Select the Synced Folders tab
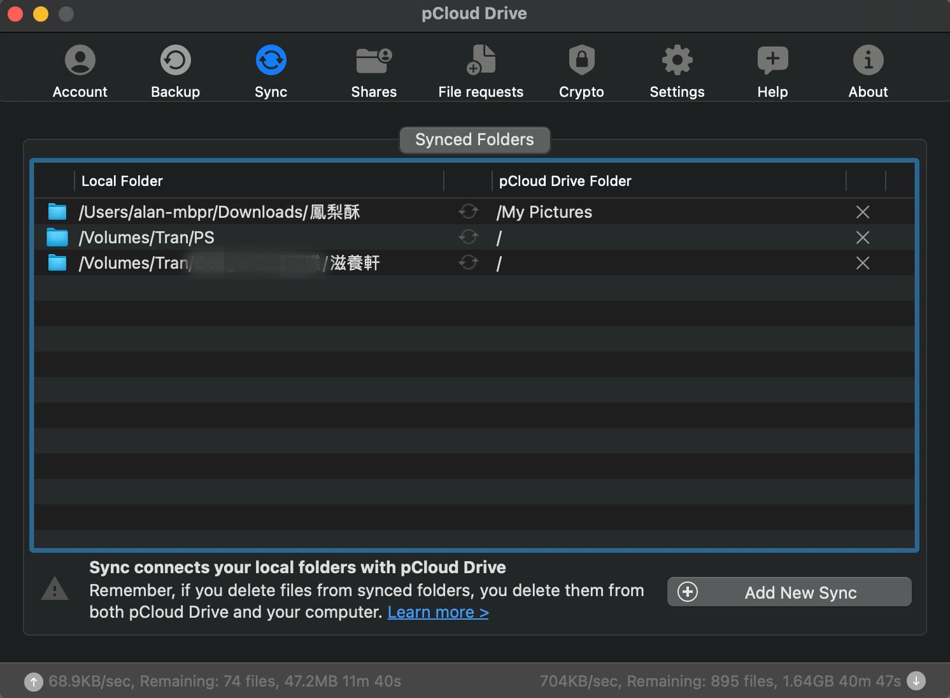The height and width of the screenshot is (698, 950). click(474, 140)
